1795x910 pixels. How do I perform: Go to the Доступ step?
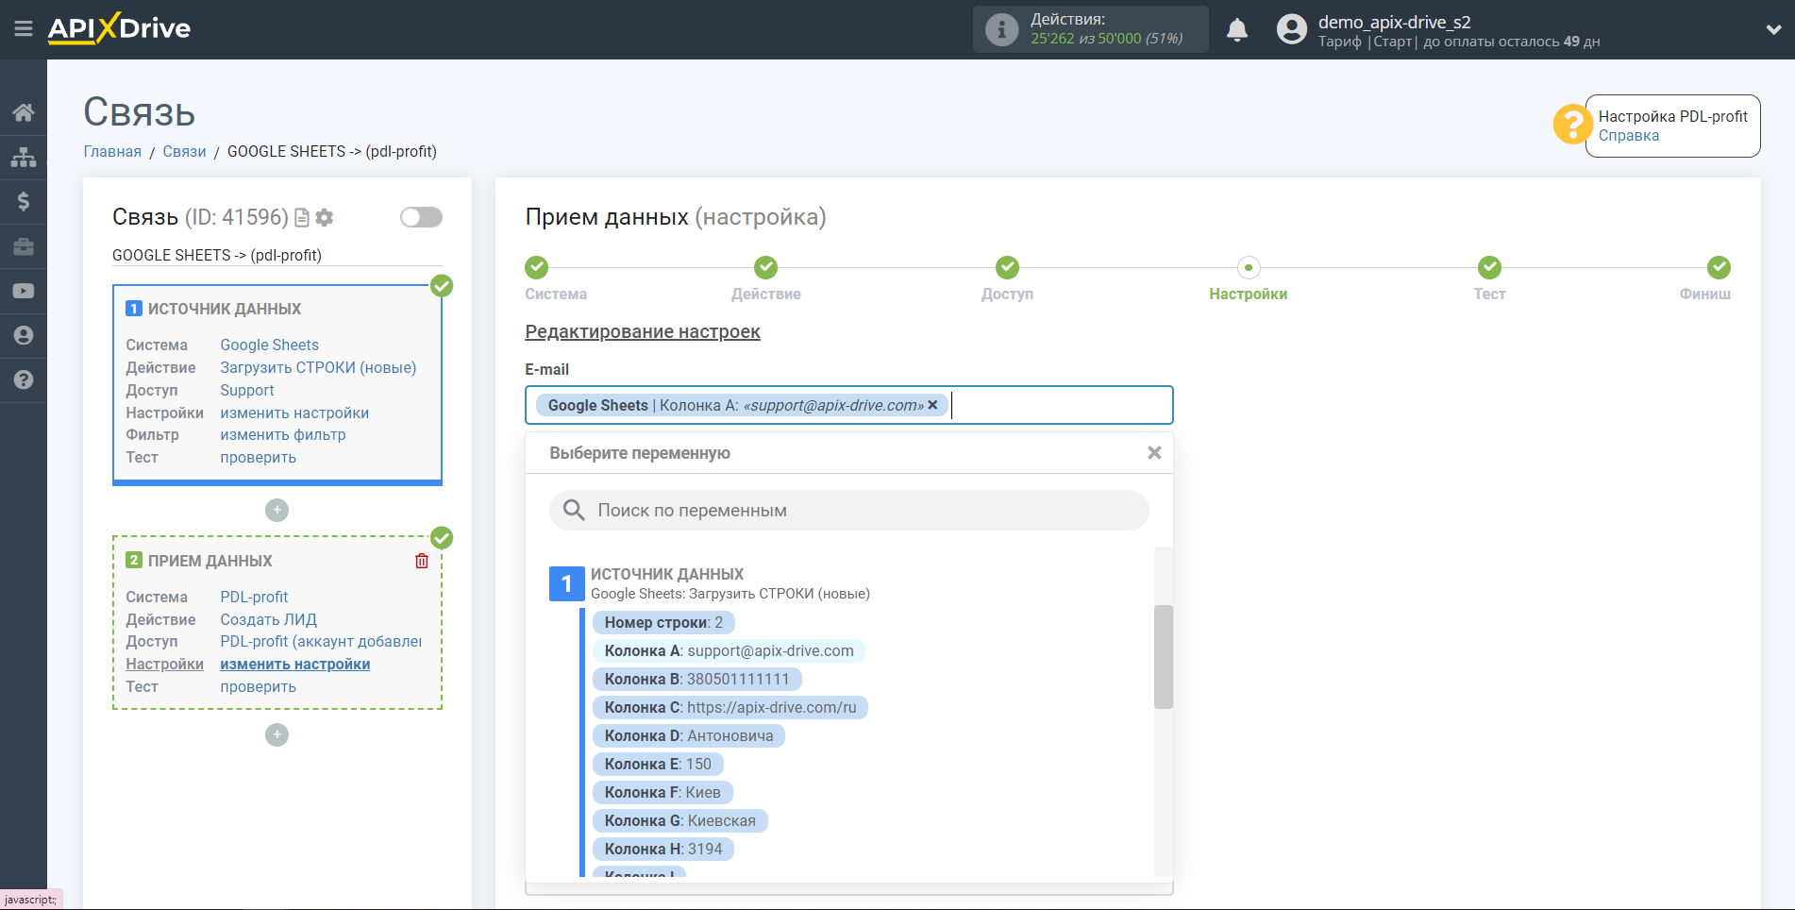pos(1007,268)
